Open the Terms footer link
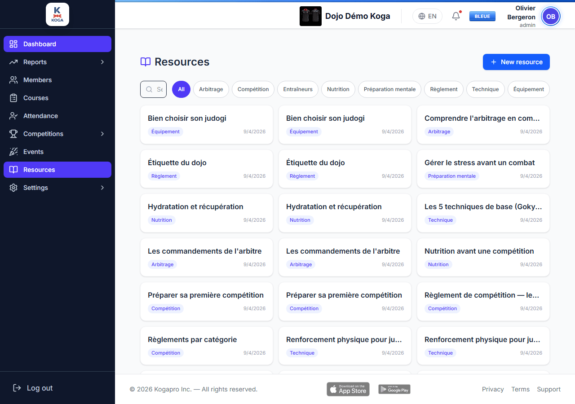Screen dimensions: 575x404 (x=520, y=389)
